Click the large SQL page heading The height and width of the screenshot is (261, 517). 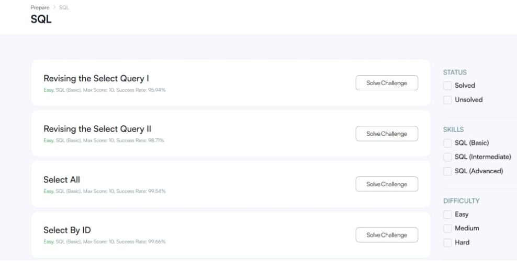pos(41,20)
